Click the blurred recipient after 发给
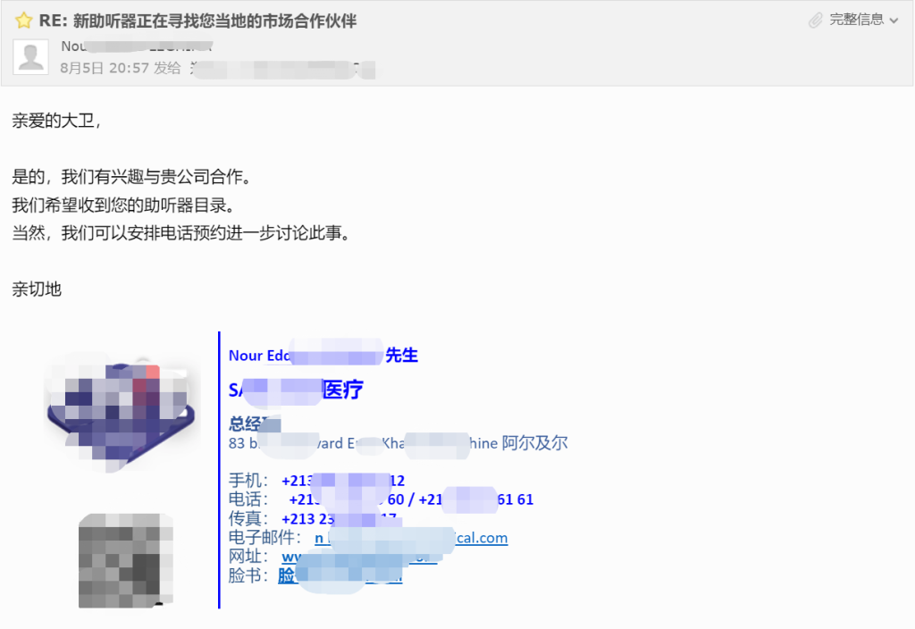The image size is (915, 629). tap(282, 69)
